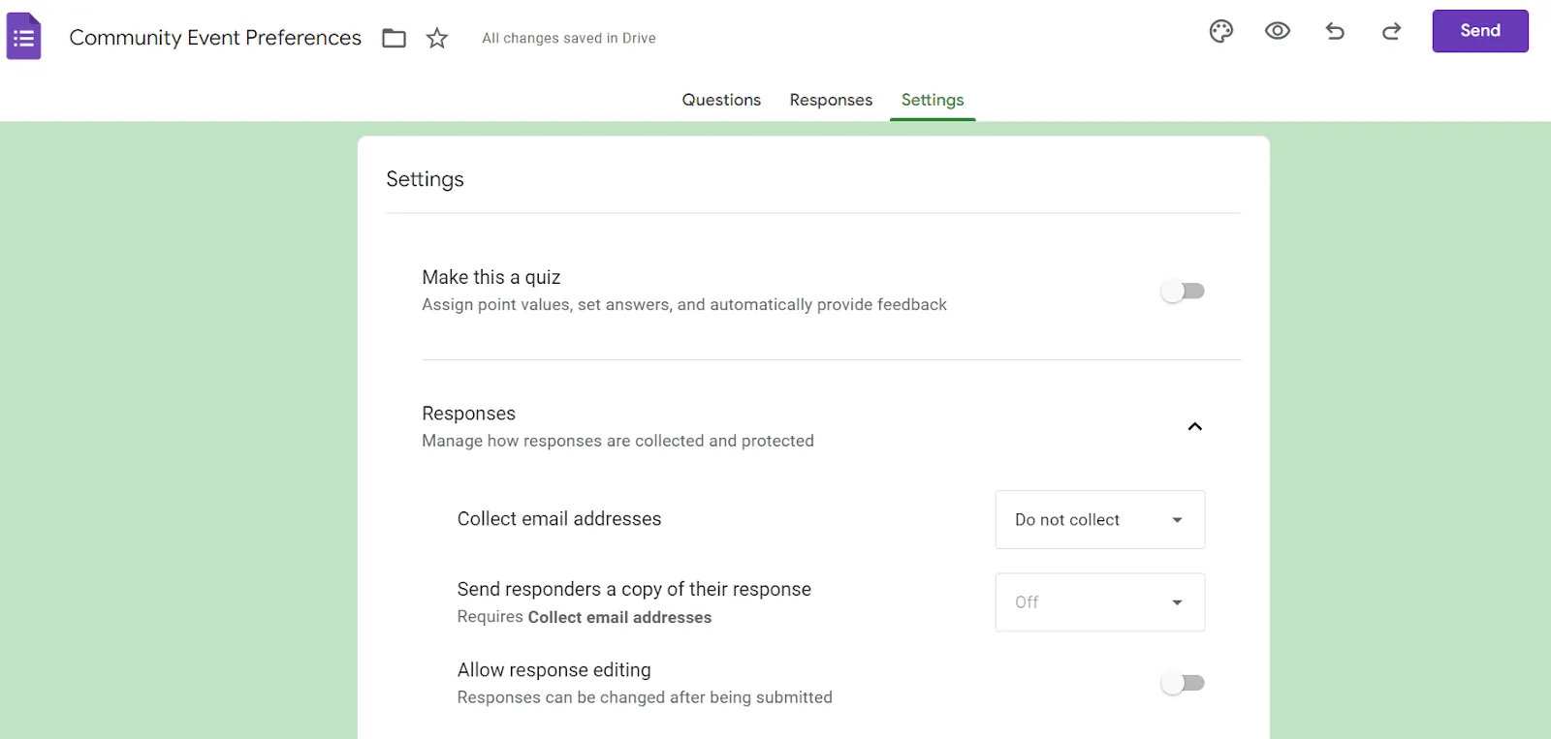Select the Settings tab
1551x739 pixels.
pos(933,100)
